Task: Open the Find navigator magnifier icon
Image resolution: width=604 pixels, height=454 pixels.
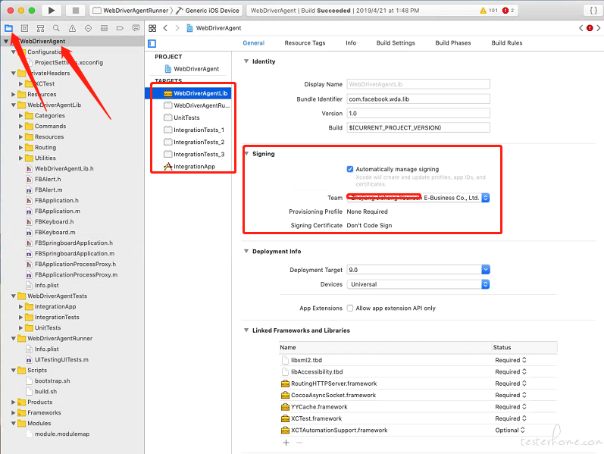Action: coord(56,28)
